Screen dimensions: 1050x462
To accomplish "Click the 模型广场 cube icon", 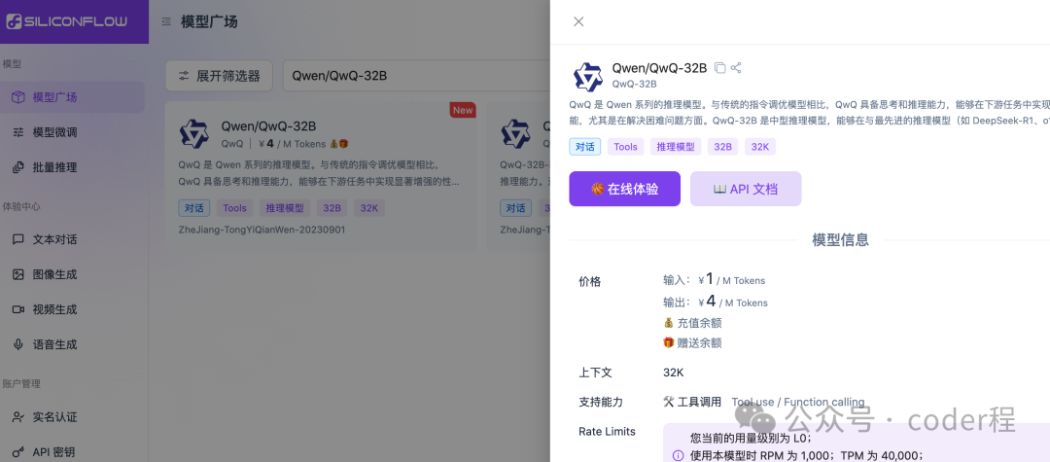I will 18,97.
